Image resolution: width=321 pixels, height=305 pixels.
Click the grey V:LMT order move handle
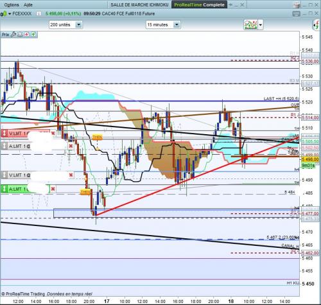4,175
